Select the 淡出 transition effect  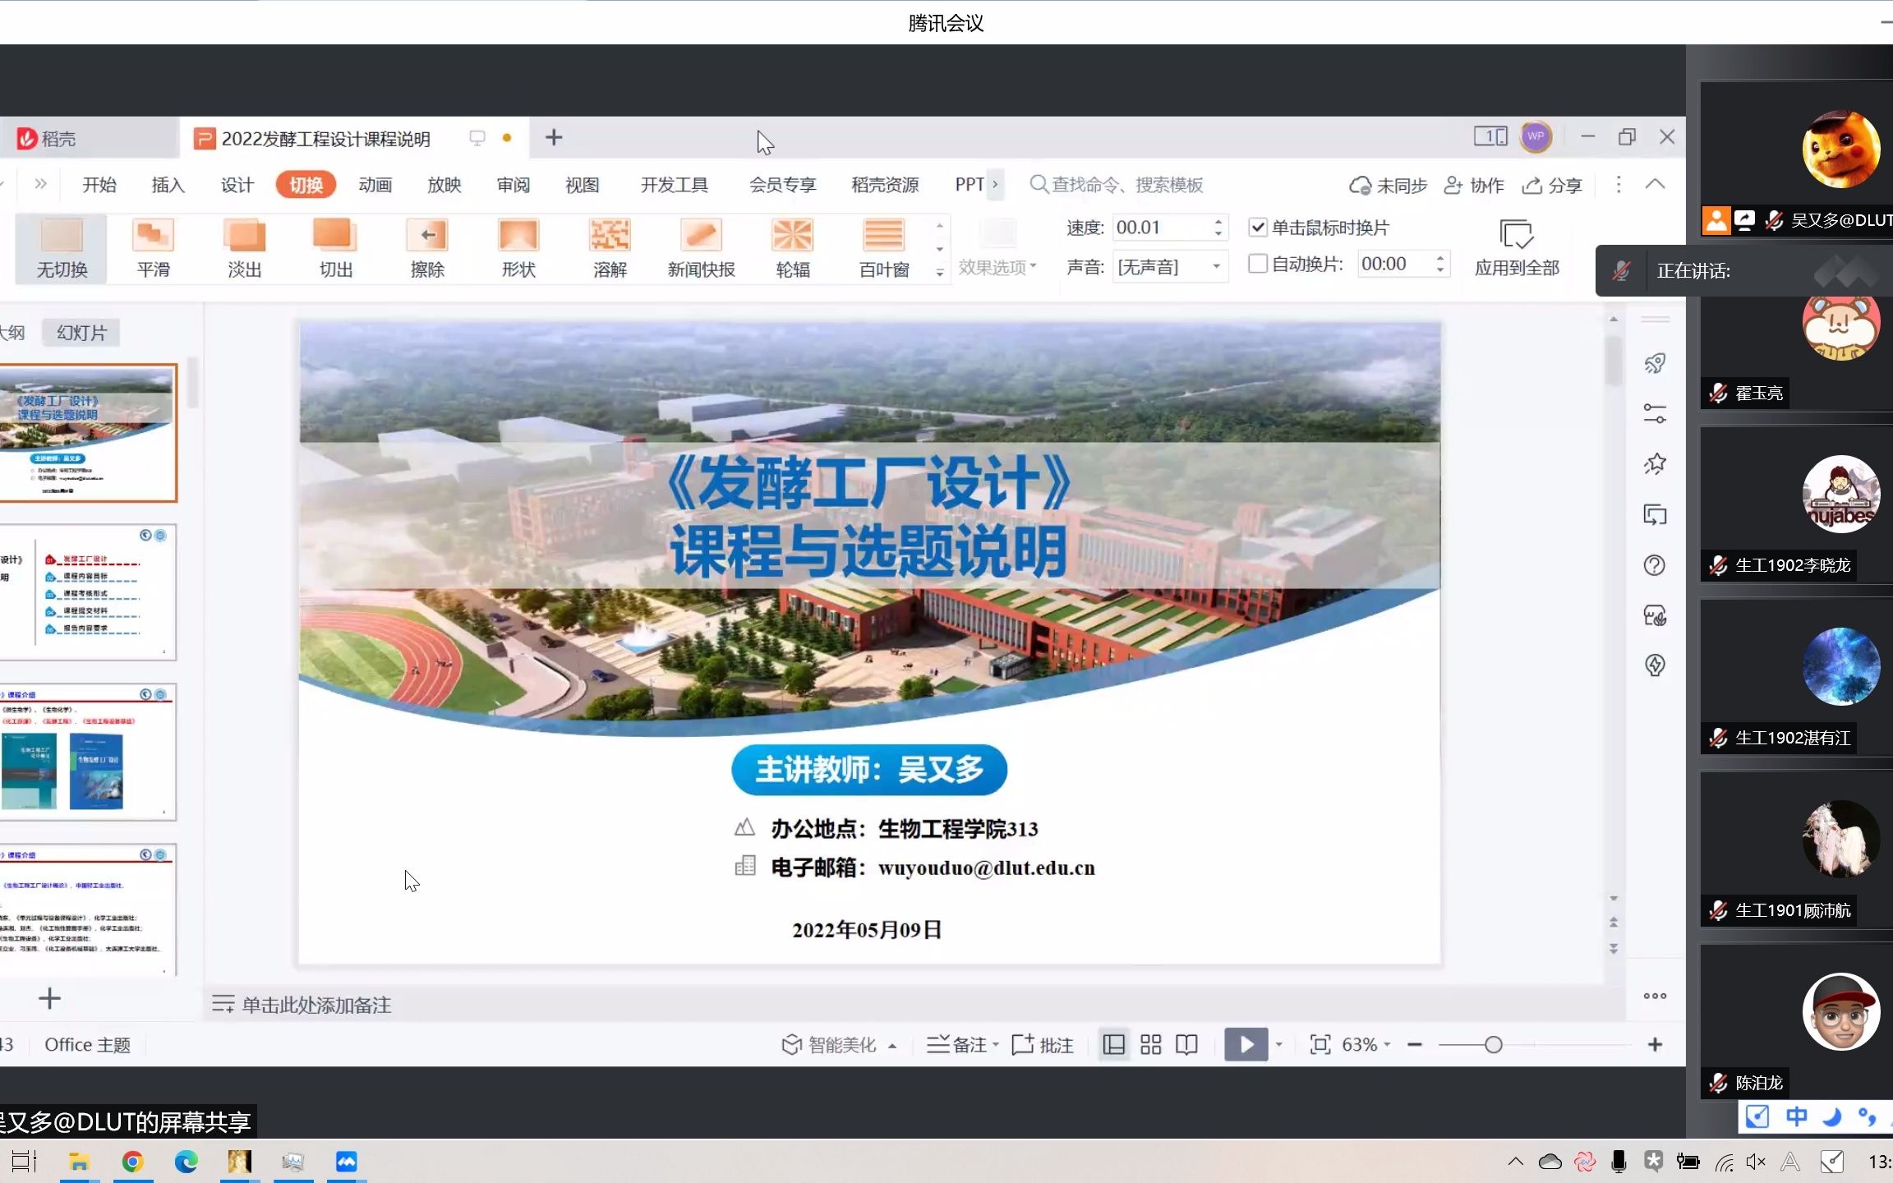point(244,248)
